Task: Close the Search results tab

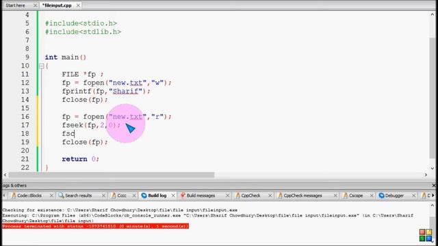Action: click(x=103, y=195)
